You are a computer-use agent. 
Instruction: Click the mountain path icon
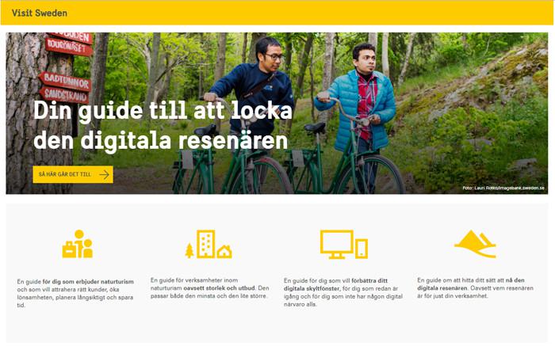[x=476, y=244]
